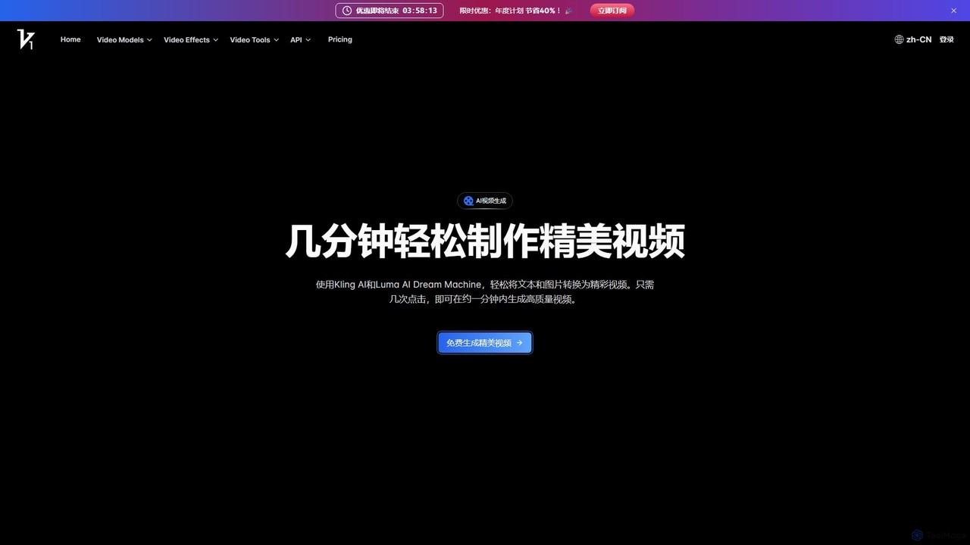Screen dimensions: 970x545
Task: Click the 立即订阅 subscribe button
Action: pos(612,11)
